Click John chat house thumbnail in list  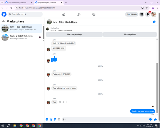5,28
